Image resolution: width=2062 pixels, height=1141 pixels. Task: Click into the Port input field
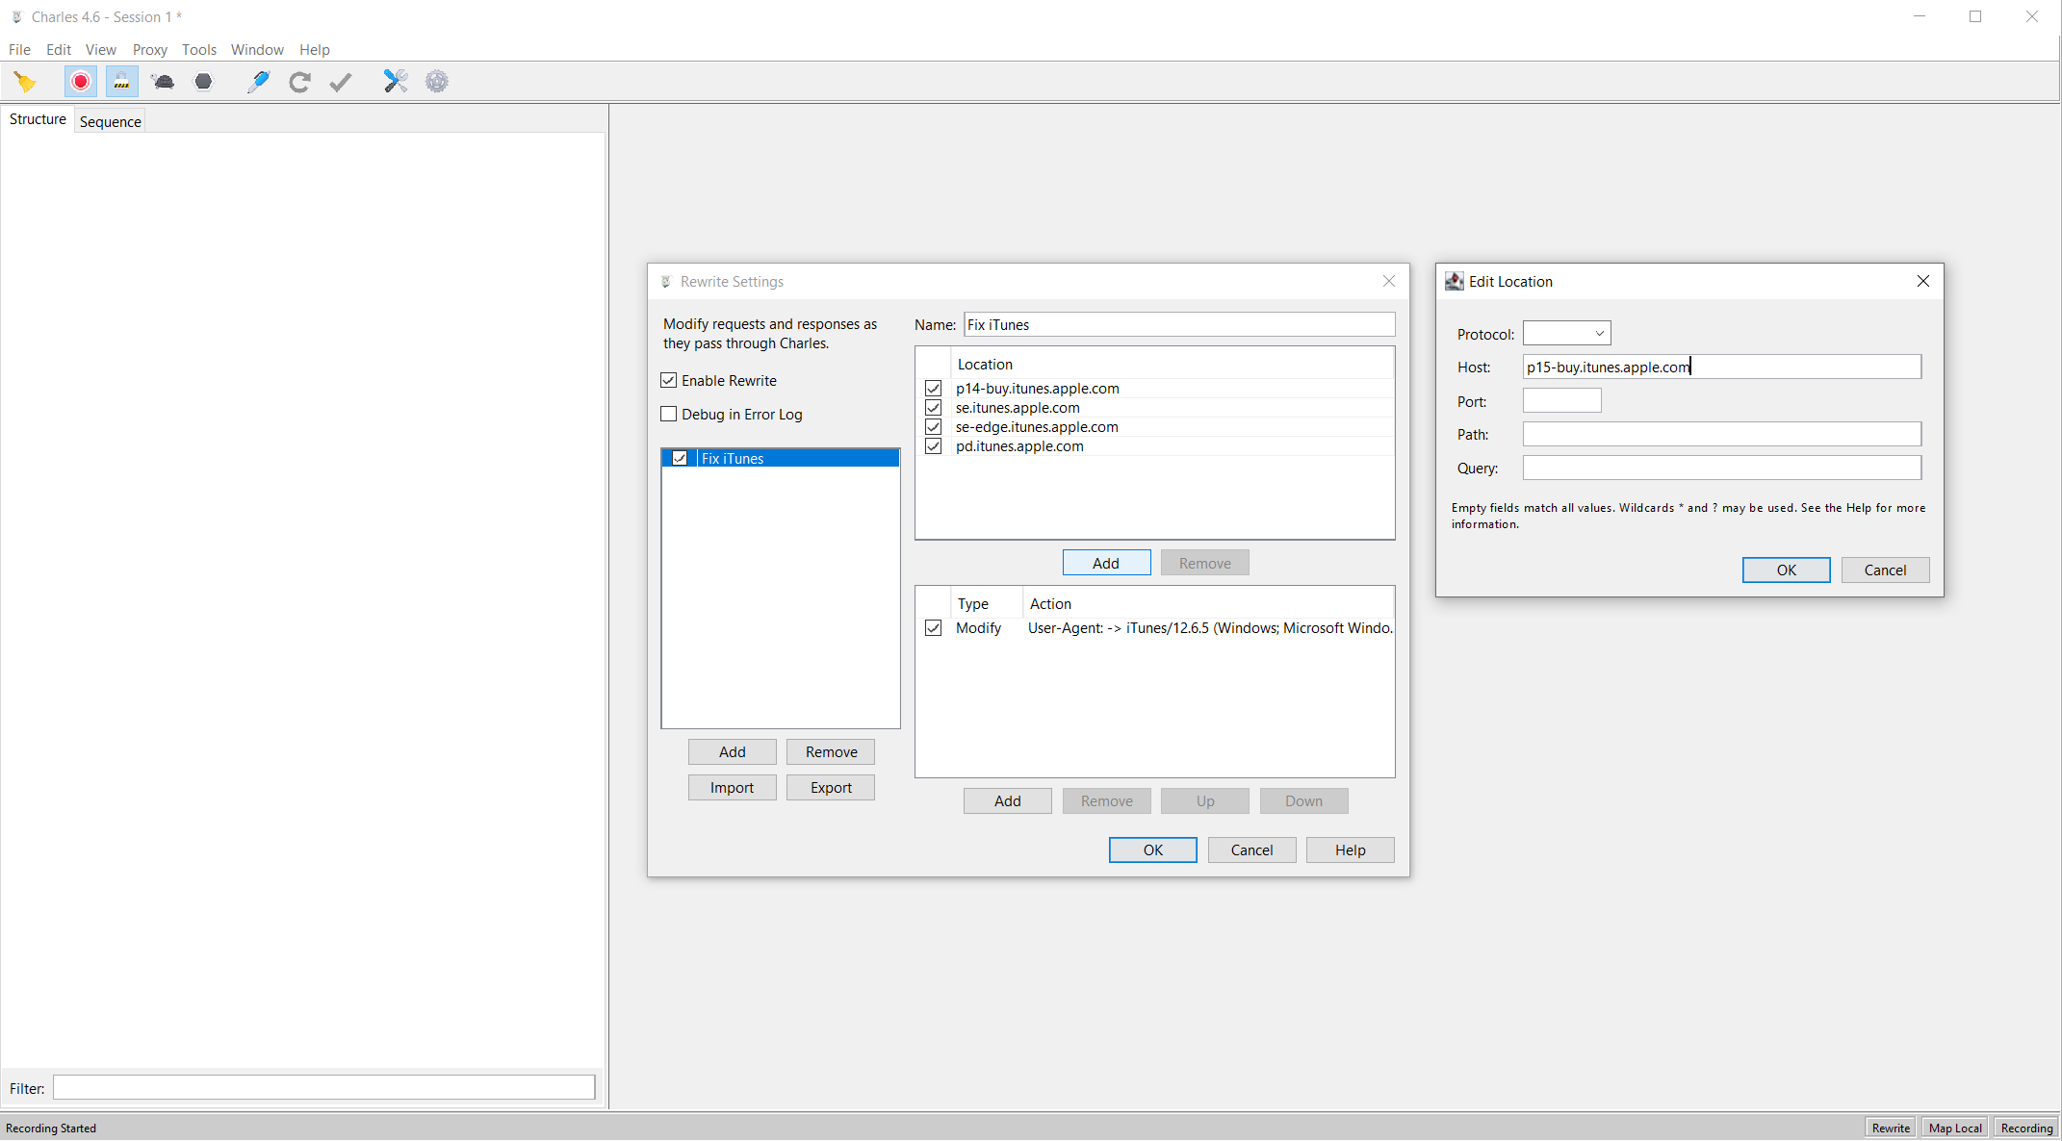coord(1561,401)
